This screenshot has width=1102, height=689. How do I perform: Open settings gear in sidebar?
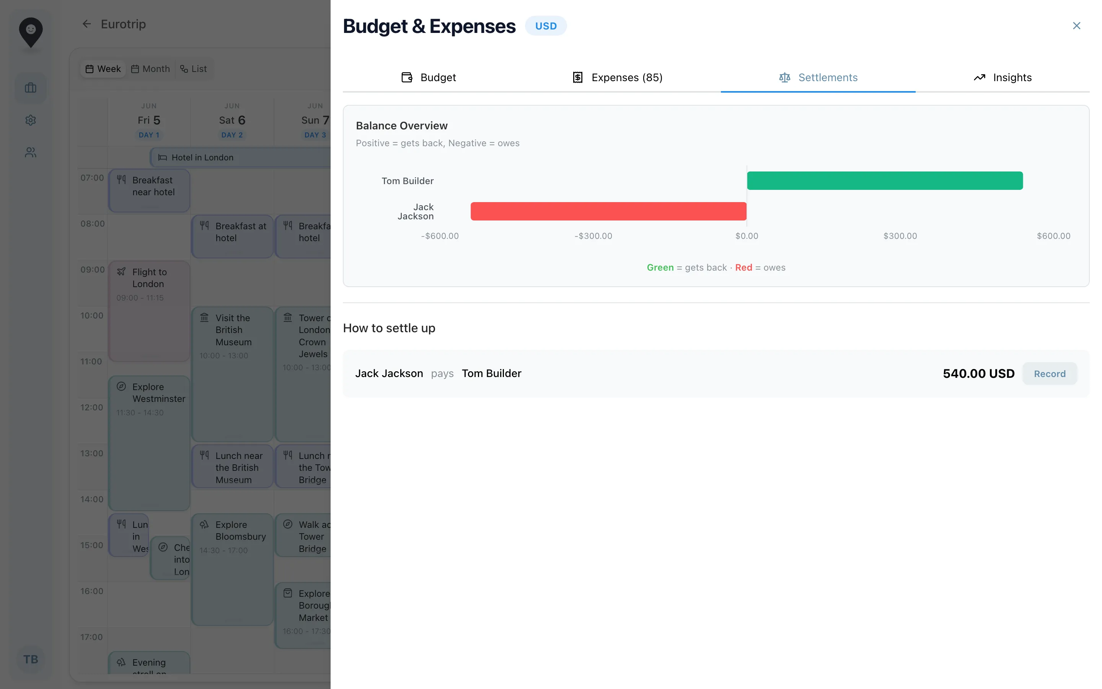tap(31, 120)
